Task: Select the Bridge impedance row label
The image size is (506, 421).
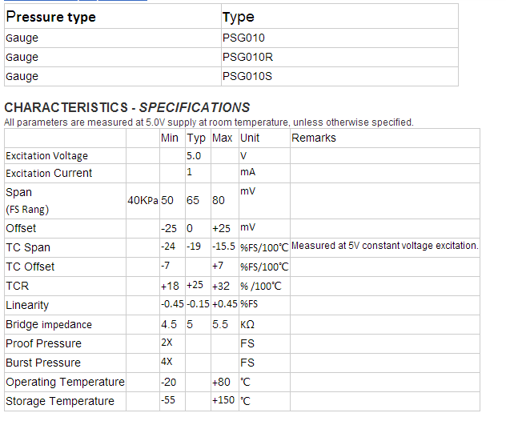Action: click(49, 325)
